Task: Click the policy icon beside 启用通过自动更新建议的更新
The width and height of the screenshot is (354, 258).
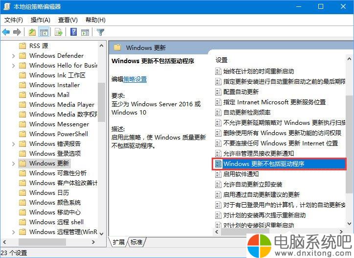Action: [x=218, y=195]
